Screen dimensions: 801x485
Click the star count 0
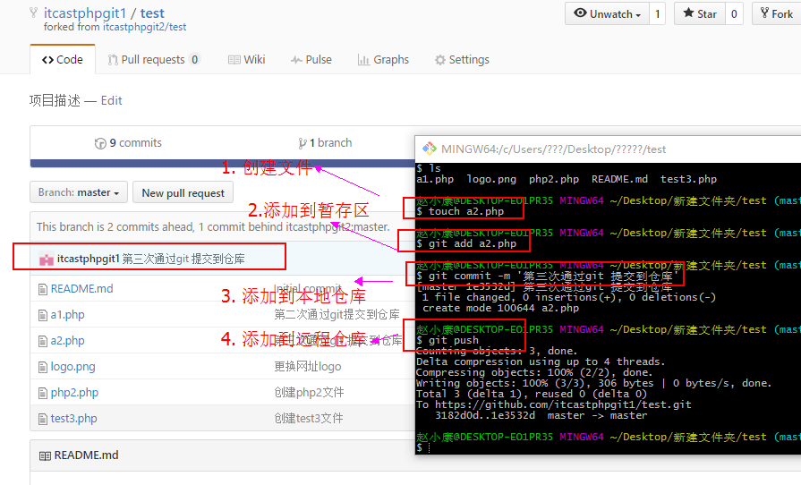pyautogui.click(x=734, y=13)
